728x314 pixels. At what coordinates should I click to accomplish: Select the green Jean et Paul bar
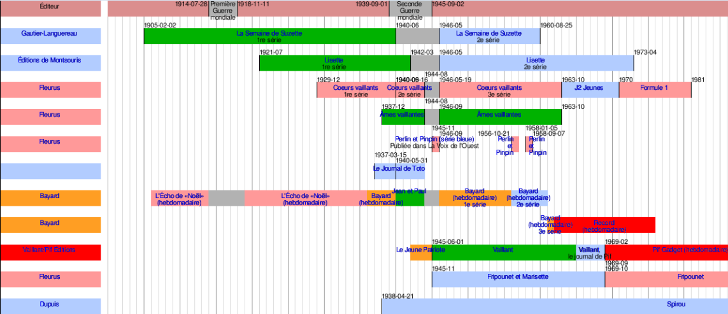[410, 198]
